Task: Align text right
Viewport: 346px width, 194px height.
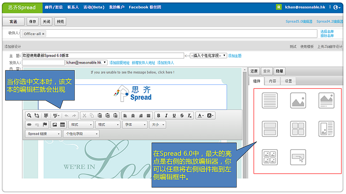Action: 141,115
